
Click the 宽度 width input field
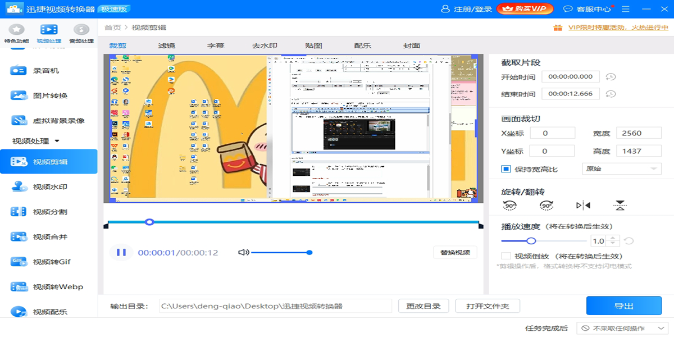pyautogui.click(x=639, y=133)
